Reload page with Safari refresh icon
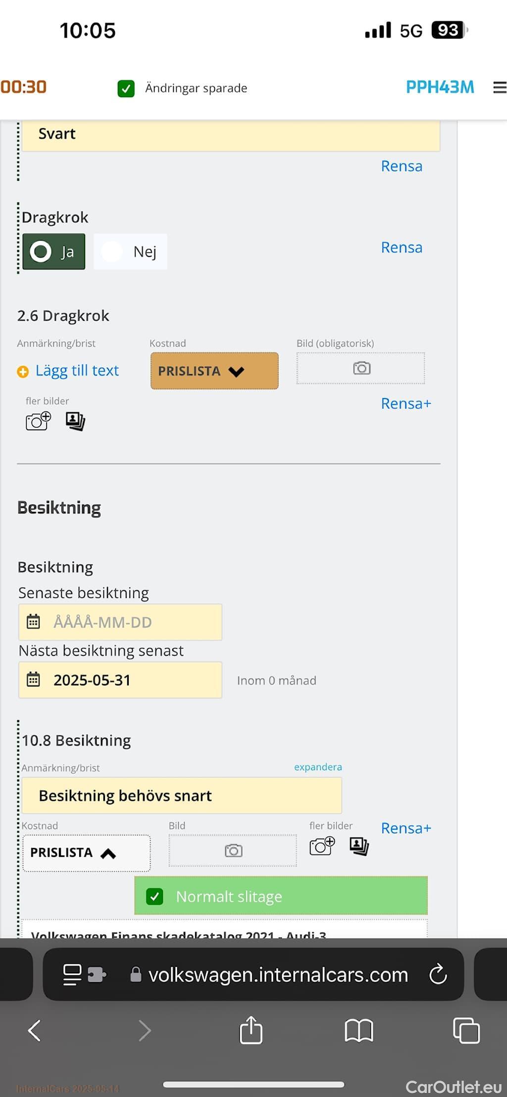This screenshot has height=1097, width=507. click(x=438, y=974)
